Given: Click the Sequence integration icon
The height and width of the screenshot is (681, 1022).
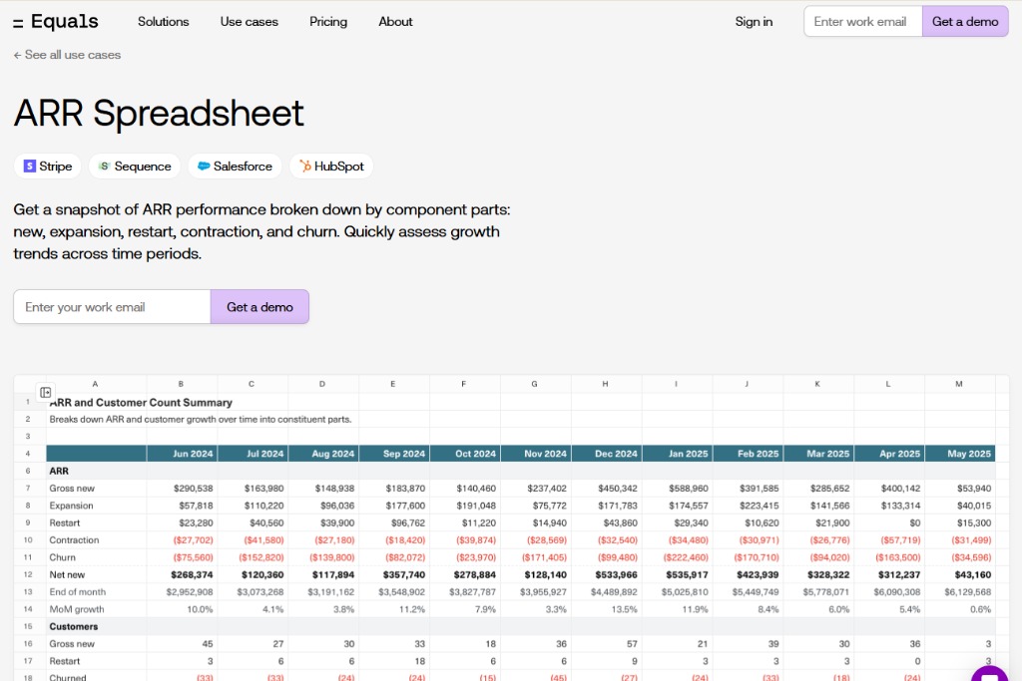Looking at the screenshot, I should (x=104, y=167).
